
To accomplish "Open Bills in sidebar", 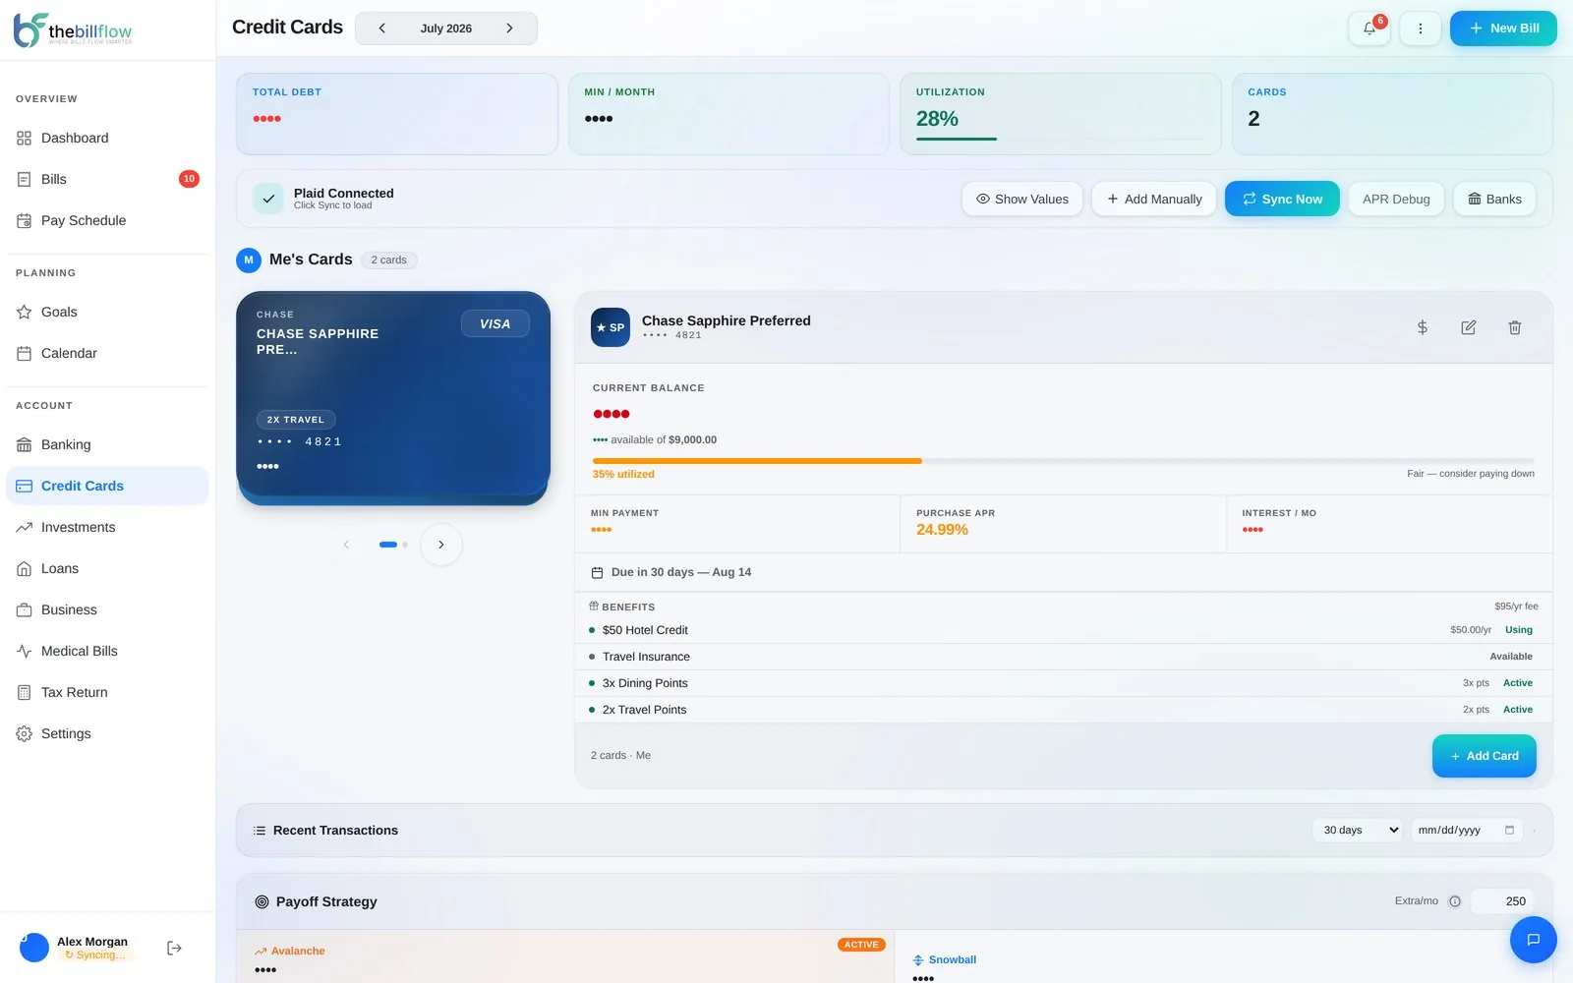I will point(107,179).
